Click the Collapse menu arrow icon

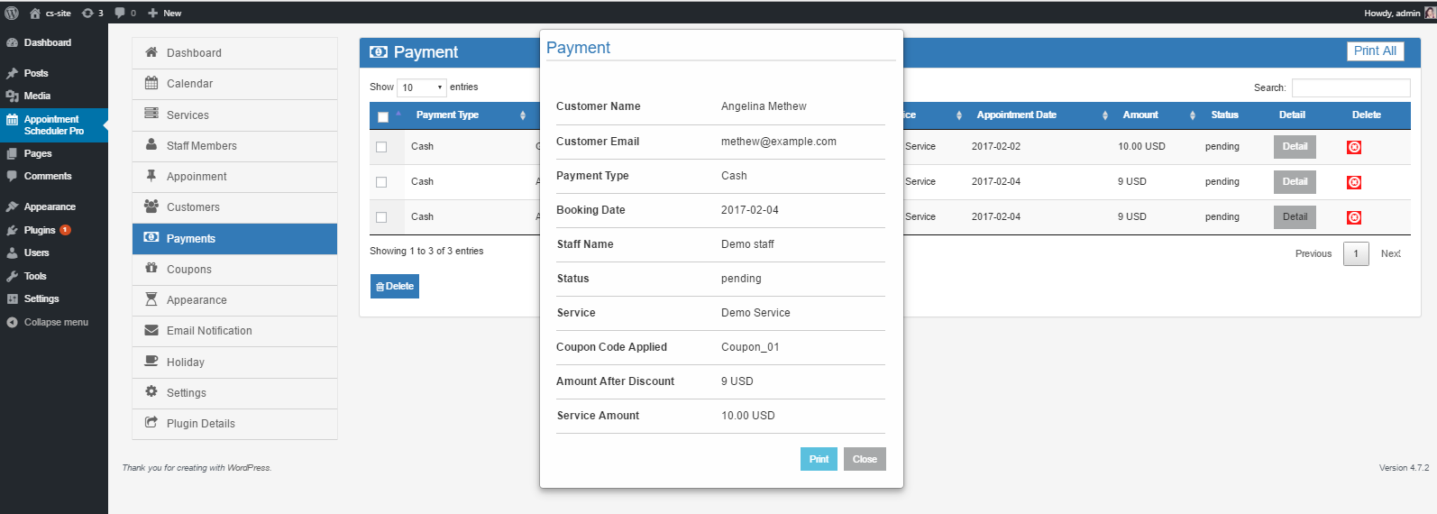click(x=12, y=322)
